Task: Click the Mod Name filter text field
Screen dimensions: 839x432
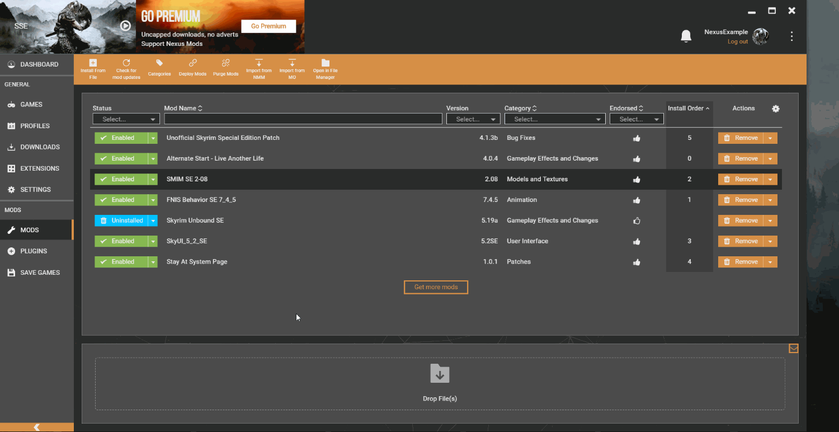Action: [303, 119]
